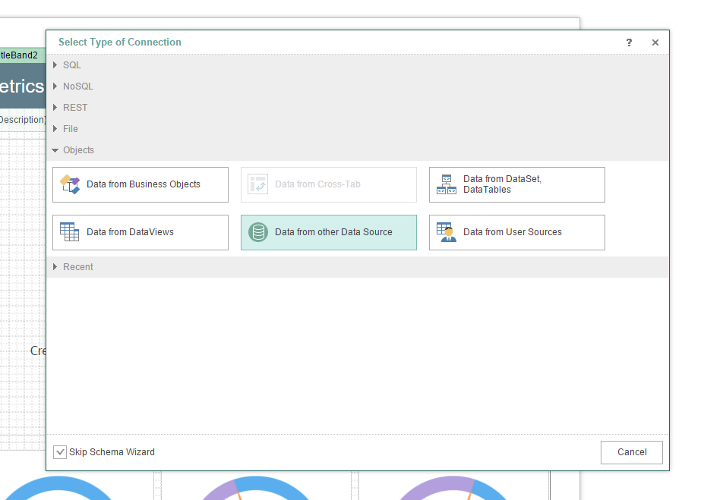The image size is (704, 500).
Task: Toggle the Skip Schema Wizard checkbox
Action: coord(60,452)
